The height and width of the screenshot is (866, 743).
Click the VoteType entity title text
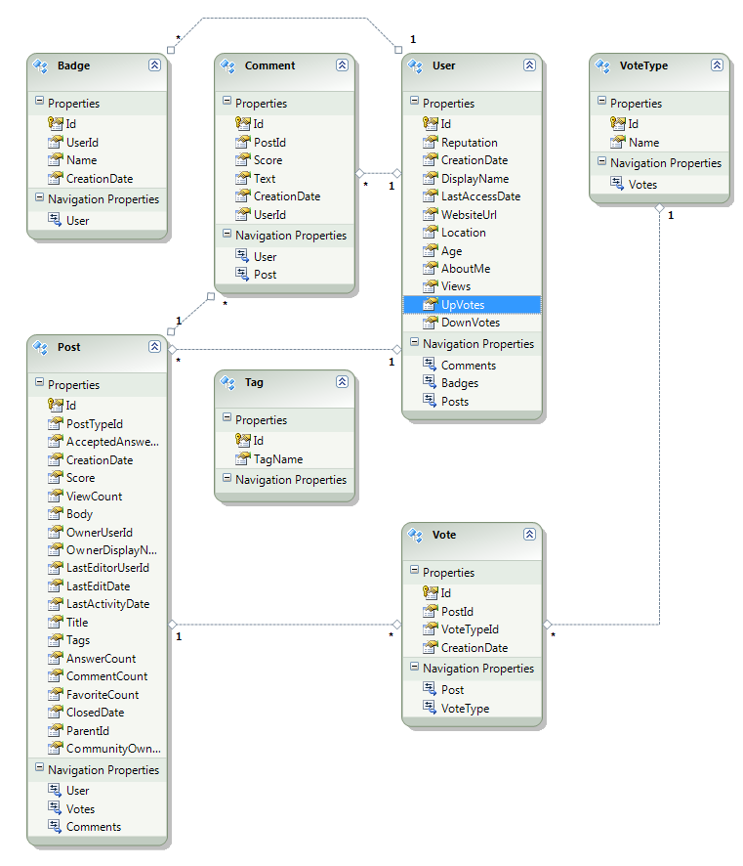643,65
